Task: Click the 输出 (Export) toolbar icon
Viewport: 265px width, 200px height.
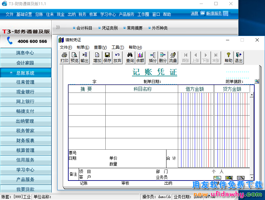Action: (x=85, y=57)
